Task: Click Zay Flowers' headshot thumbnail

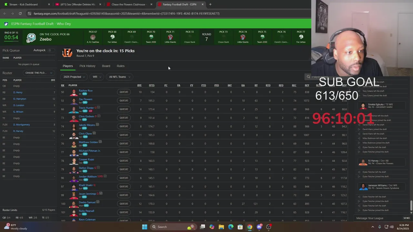Action: pos(74,101)
